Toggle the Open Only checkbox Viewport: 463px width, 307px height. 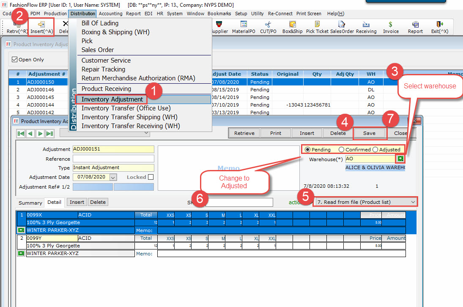(x=15, y=60)
